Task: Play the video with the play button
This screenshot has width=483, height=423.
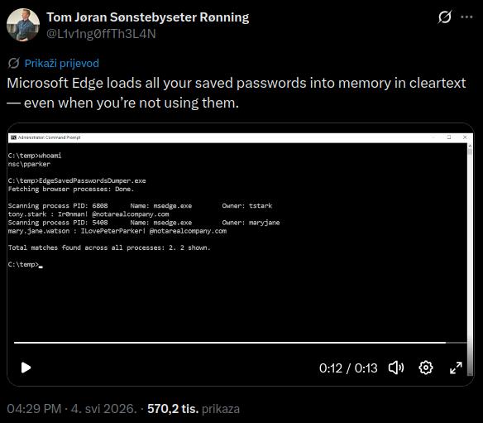Action: 26,368
